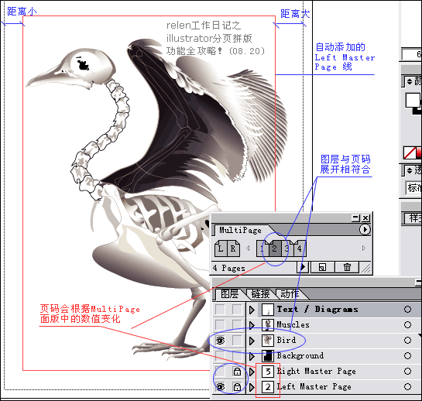Select the Right Master Page layer name

(317, 372)
